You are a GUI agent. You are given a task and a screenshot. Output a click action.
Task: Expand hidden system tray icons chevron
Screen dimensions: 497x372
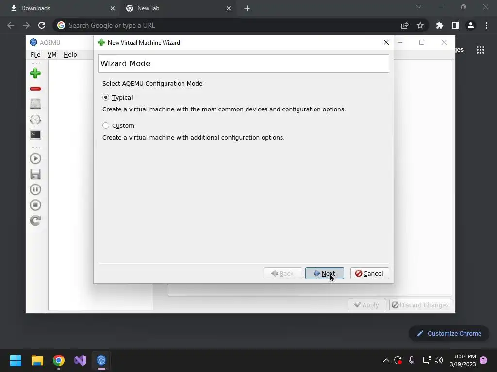click(x=386, y=360)
